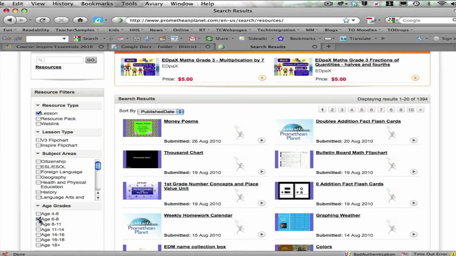This screenshot has height=256, width=456.
Task: Click orange play icon for Multiplication by 7
Action: pyautogui.click(x=262, y=78)
